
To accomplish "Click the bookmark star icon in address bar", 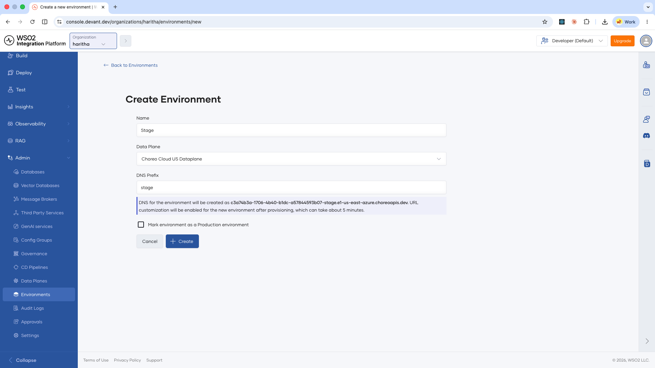I will coord(545,22).
